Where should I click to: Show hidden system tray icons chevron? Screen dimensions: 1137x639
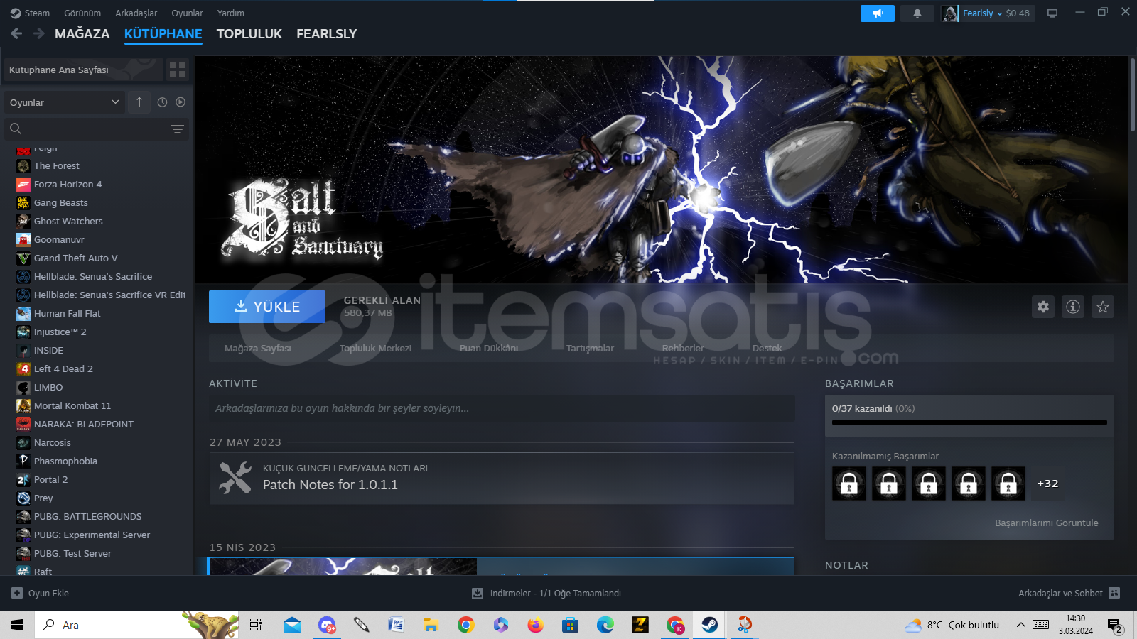point(1020,625)
